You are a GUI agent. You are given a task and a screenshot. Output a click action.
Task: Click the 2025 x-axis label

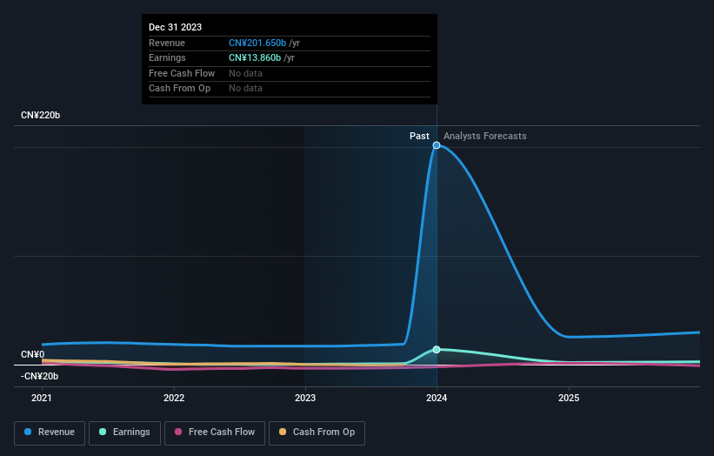point(569,399)
